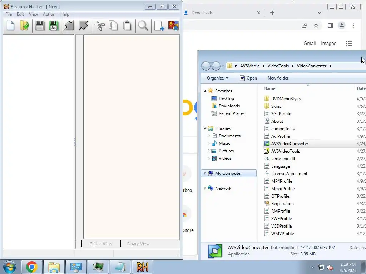Collapse the Libraries group

[x=205, y=128]
